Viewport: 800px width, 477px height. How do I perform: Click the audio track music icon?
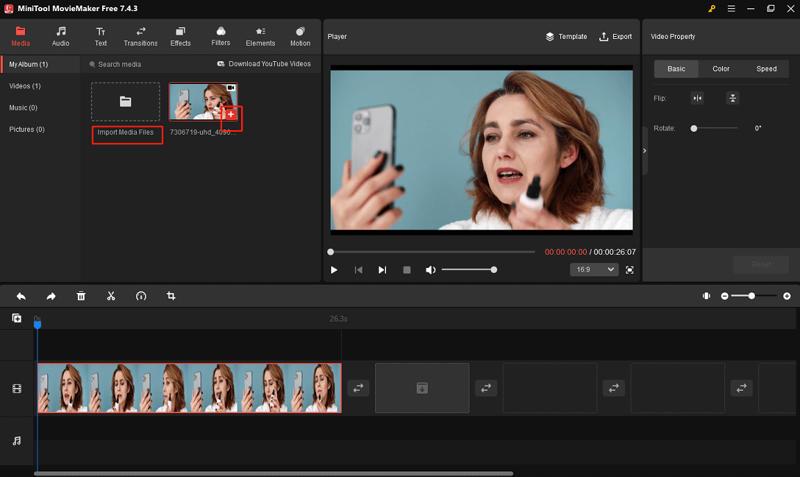pyautogui.click(x=17, y=441)
